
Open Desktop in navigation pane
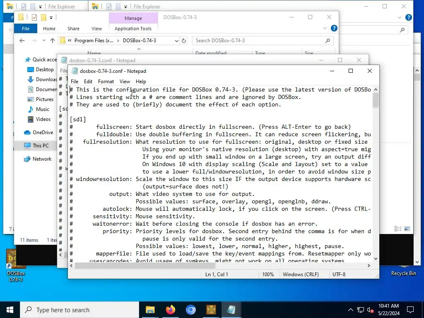point(41,70)
